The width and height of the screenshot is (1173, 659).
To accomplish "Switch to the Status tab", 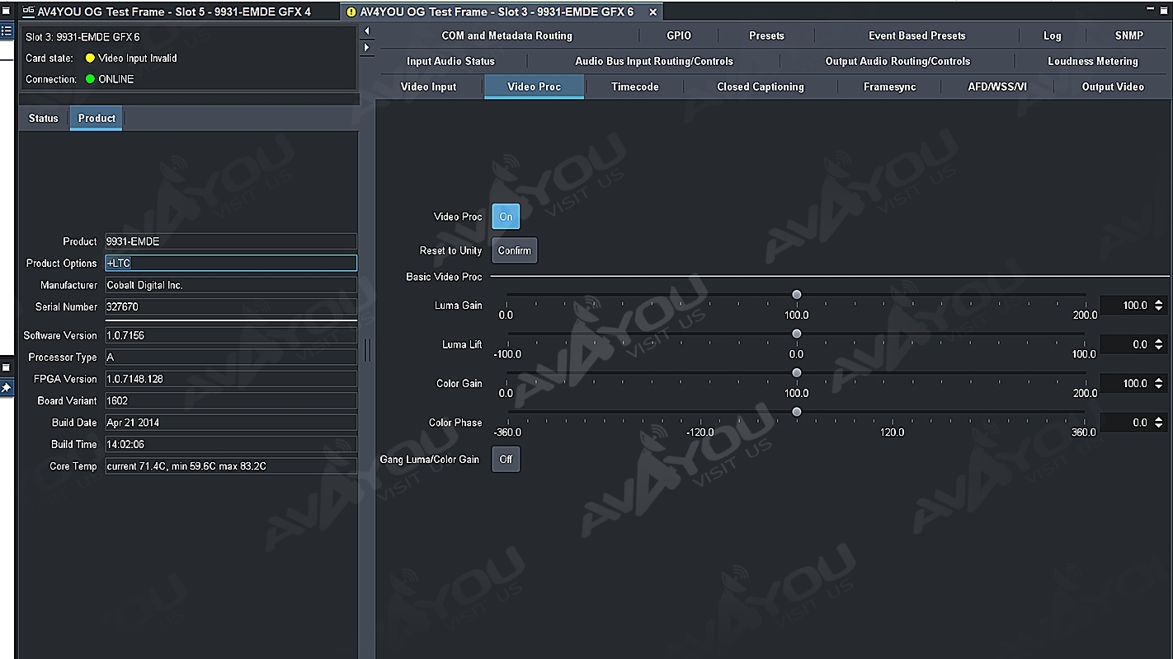I will tap(44, 118).
